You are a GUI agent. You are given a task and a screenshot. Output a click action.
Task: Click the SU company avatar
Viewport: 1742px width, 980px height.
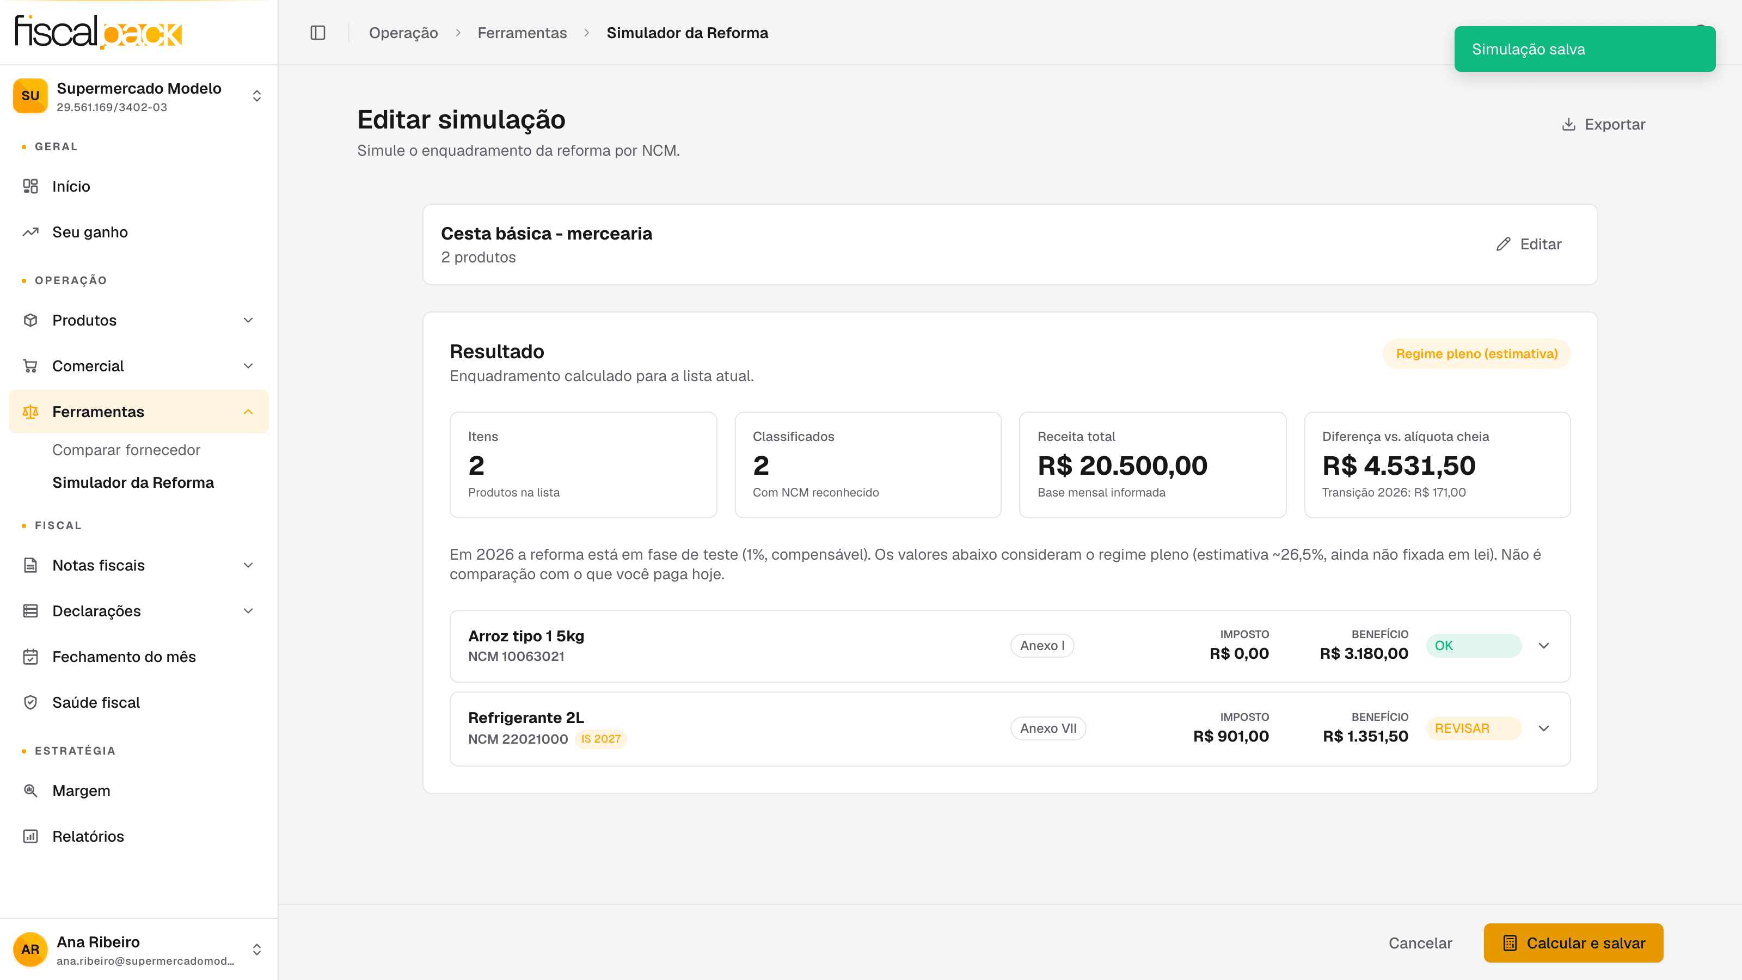30,95
